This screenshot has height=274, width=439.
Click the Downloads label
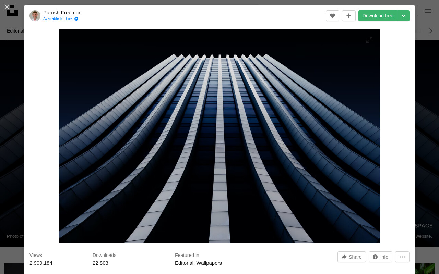point(104,255)
